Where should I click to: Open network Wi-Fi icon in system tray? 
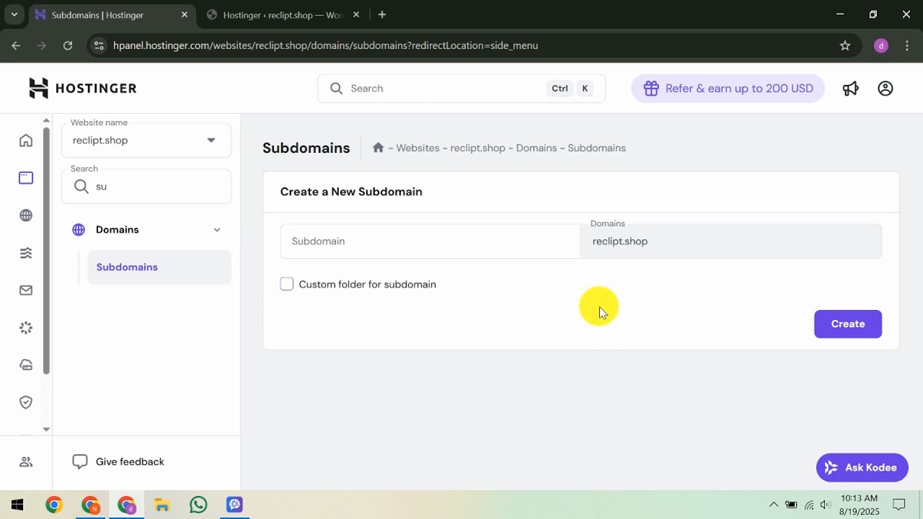point(809,505)
